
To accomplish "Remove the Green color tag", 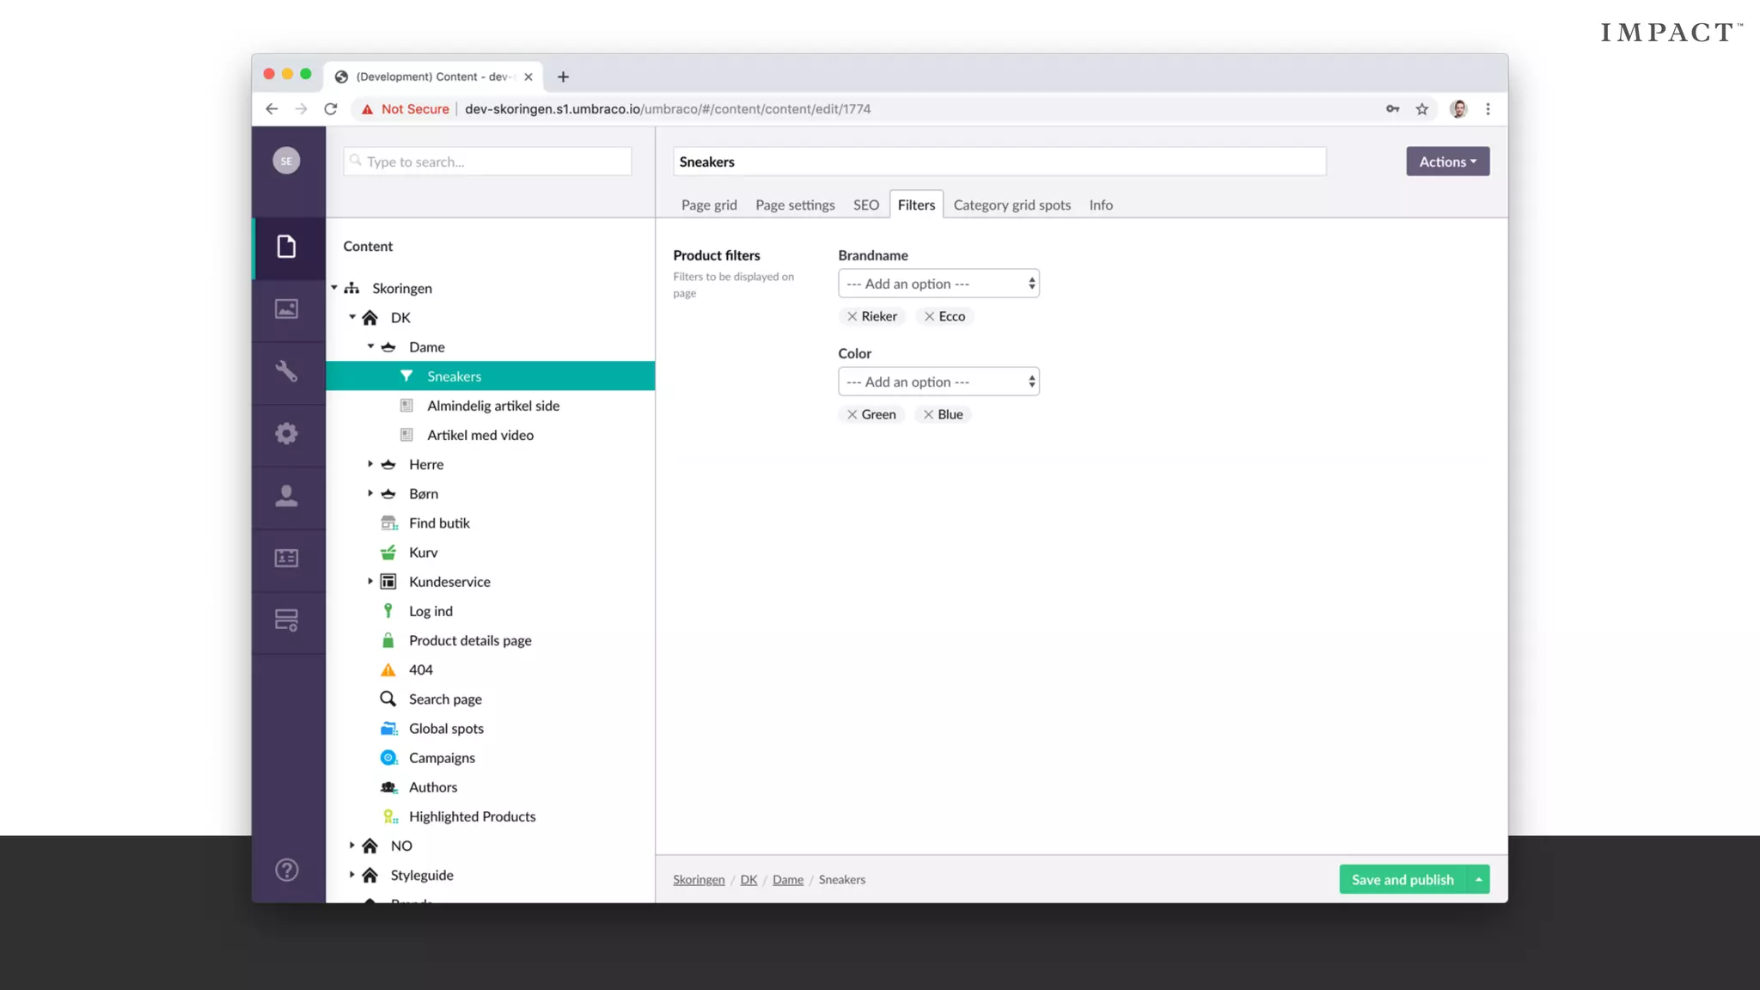I will [852, 414].
